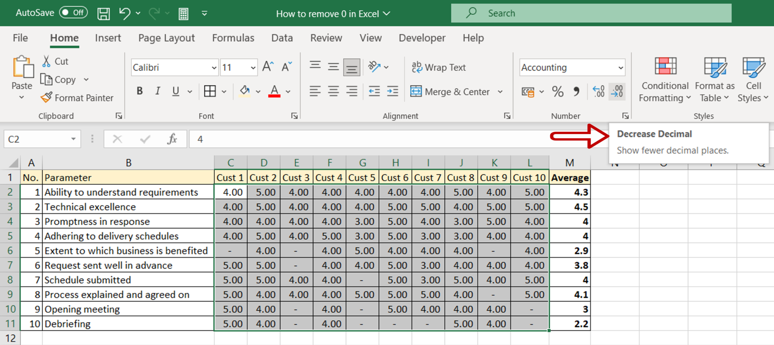Click the Accounting Number Format currency icon
The width and height of the screenshot is (774, 345).
click(528, 91)
